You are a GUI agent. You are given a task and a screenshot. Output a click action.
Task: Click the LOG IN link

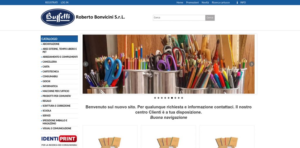(x=64, y=2)
